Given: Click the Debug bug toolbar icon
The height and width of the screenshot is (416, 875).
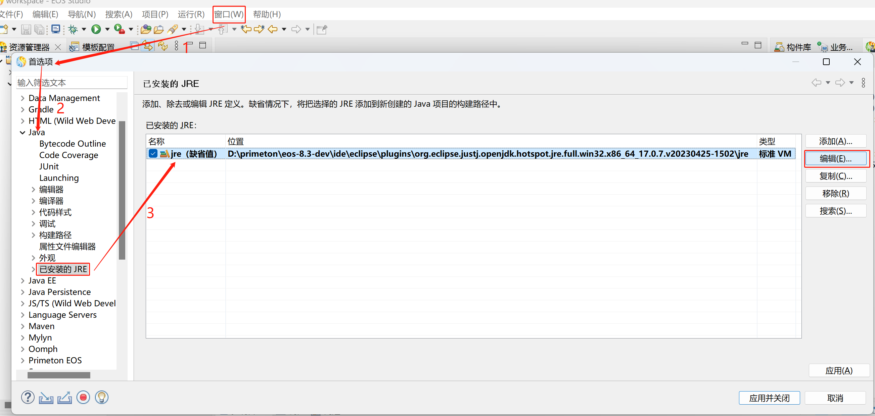Looking at the screenshot, I should click(73, 30).
